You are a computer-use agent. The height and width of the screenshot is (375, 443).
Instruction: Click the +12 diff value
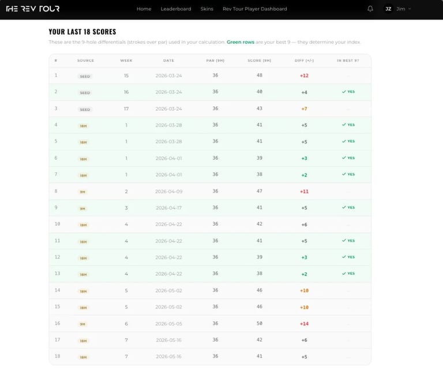[x=305, y=76]
